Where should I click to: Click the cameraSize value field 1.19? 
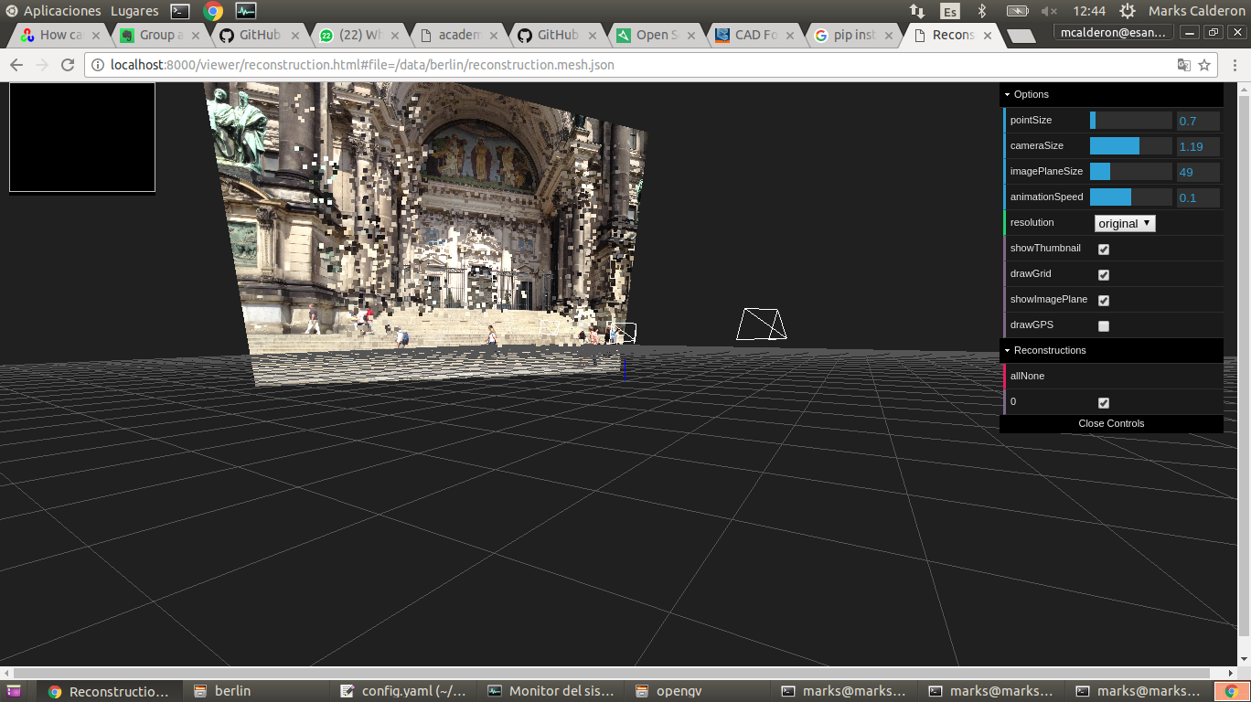coord(1198,146)
